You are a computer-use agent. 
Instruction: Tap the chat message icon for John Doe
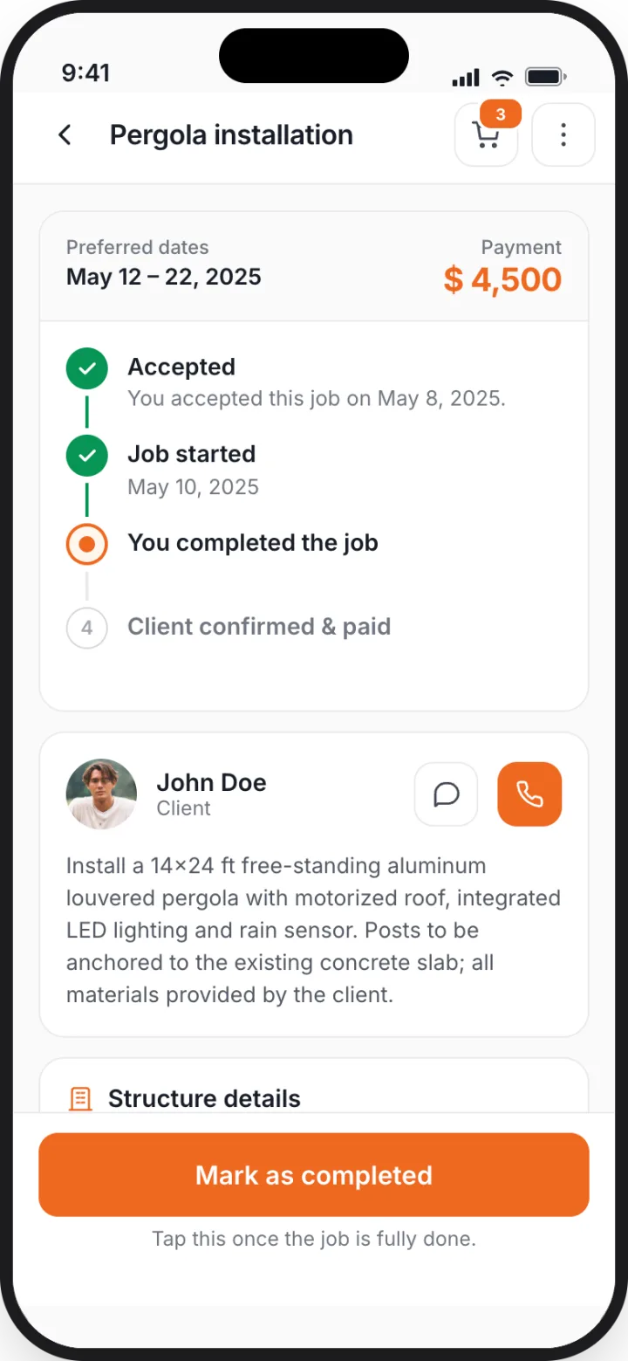click(x=447, y=794)
